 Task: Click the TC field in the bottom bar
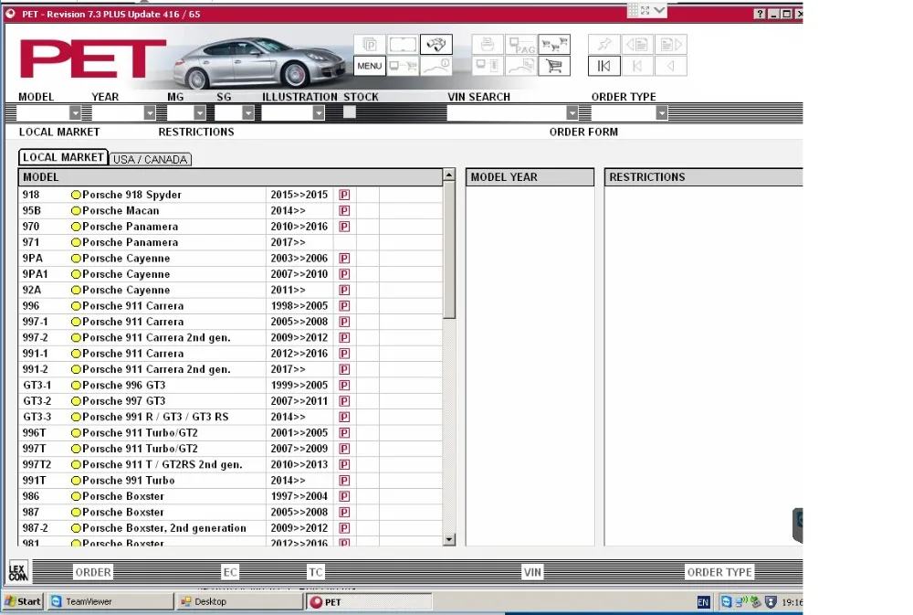[x=316, y=572]
